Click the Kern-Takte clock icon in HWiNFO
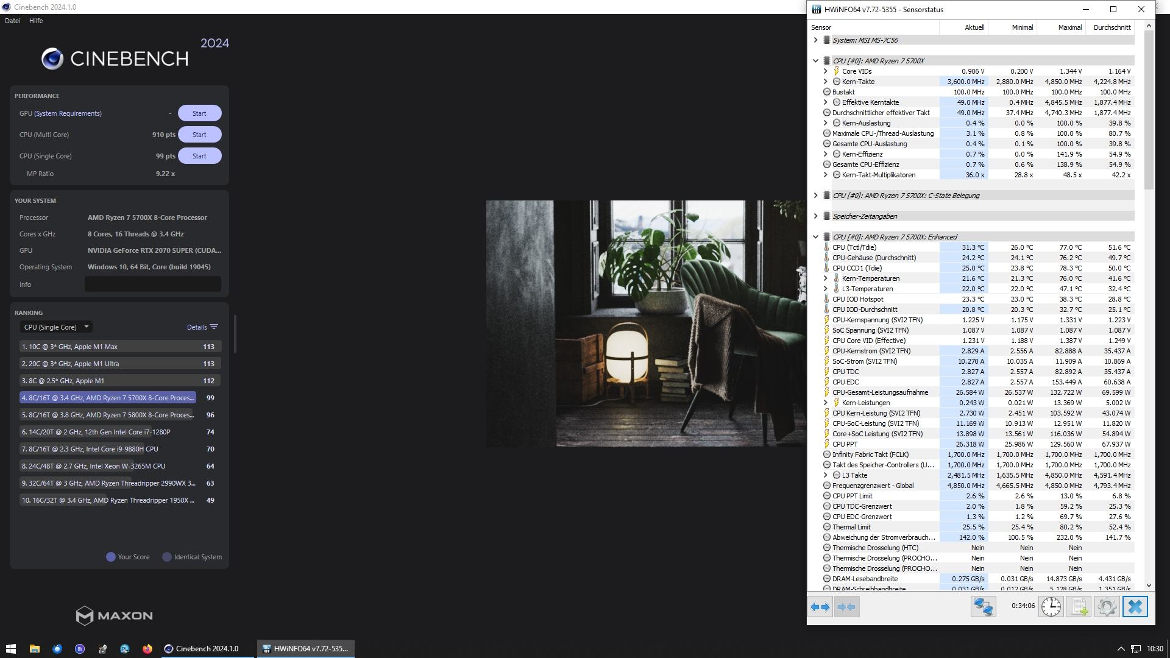This screenshot has width=1170, height=658. coord(837,82)
